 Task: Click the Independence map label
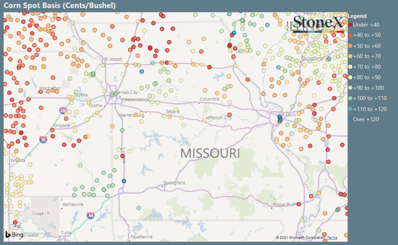(135, 99)
